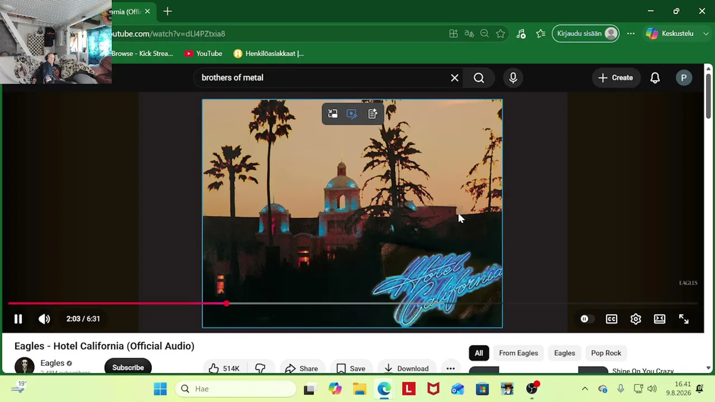
Task: Open the favorites list icon
Action: point(541,33)
